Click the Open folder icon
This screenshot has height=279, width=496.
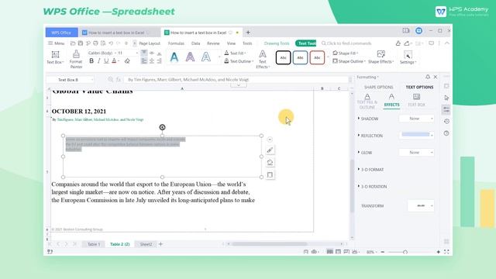pos(73,43)
